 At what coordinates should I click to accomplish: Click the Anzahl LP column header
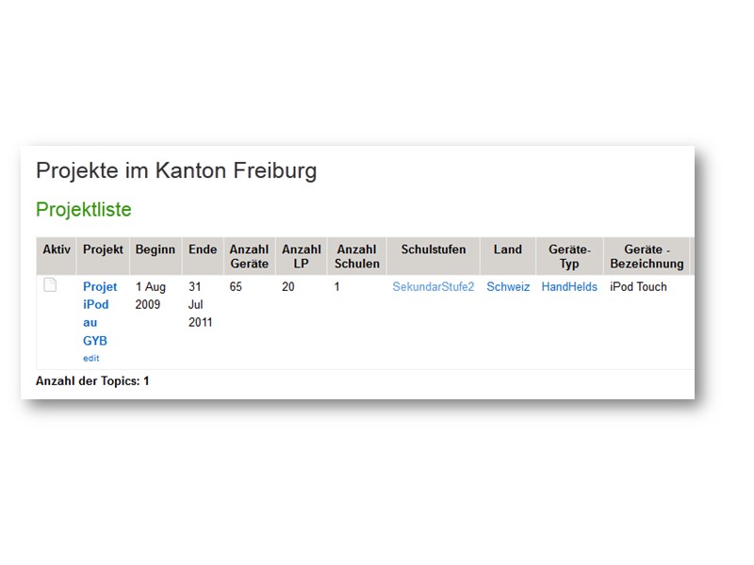tap(301, 256)
